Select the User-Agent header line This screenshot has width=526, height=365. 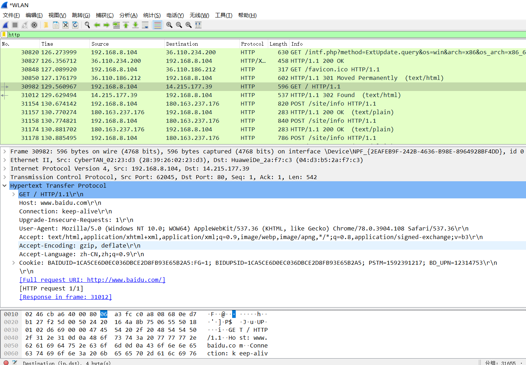[244, 228]
